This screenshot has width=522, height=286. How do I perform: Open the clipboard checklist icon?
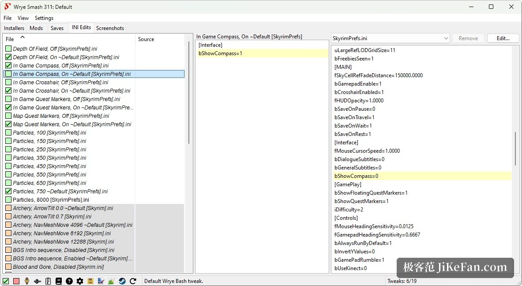(48, 281)
